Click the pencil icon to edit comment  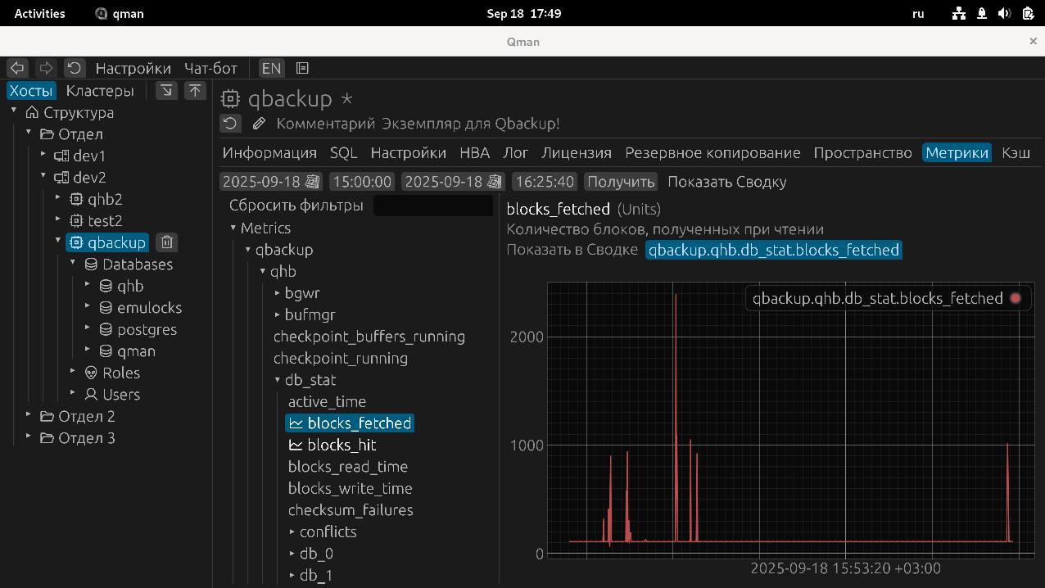click(x=259, y=124)
